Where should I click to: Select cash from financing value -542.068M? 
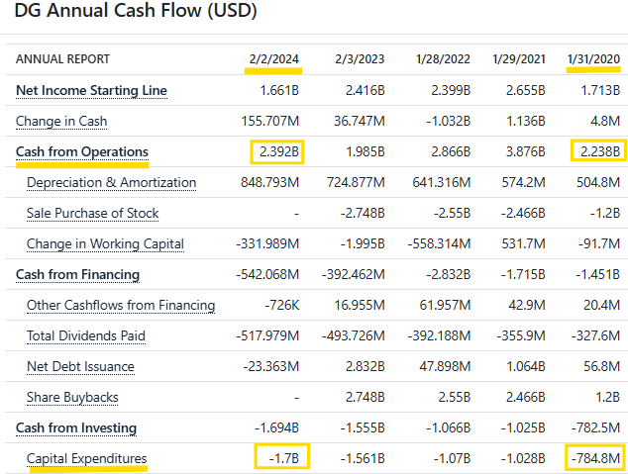267,274
